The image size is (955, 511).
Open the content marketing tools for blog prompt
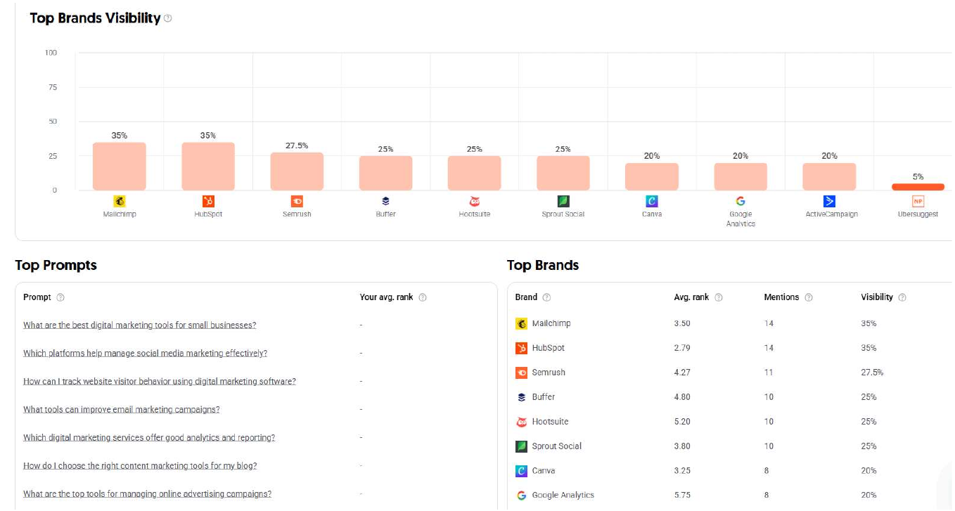click(140, 466)
